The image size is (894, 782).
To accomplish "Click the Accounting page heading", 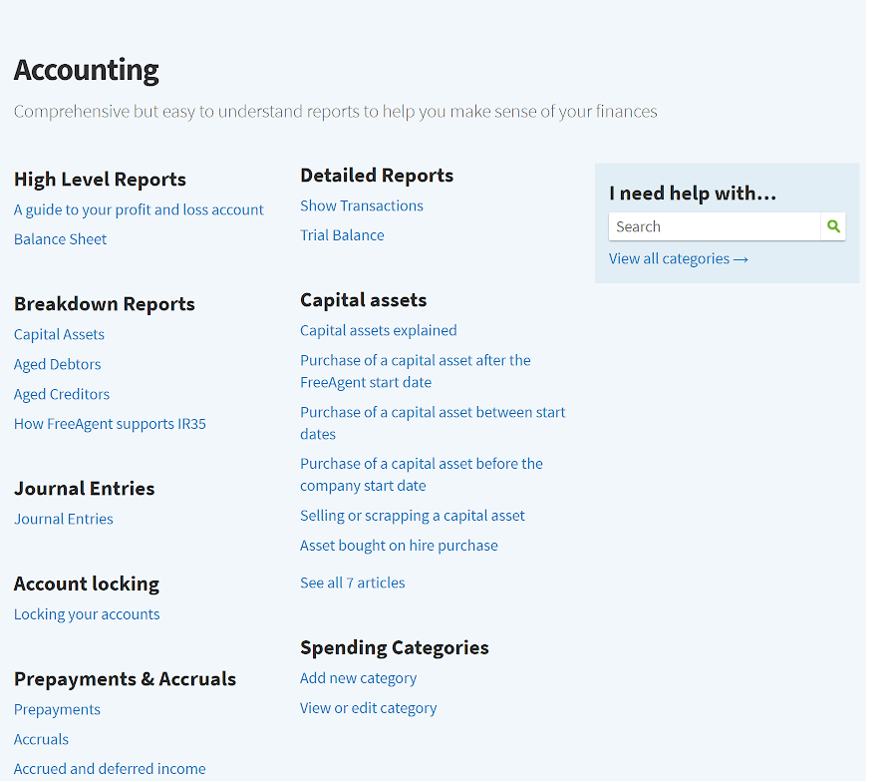I will tap(86, 70).
